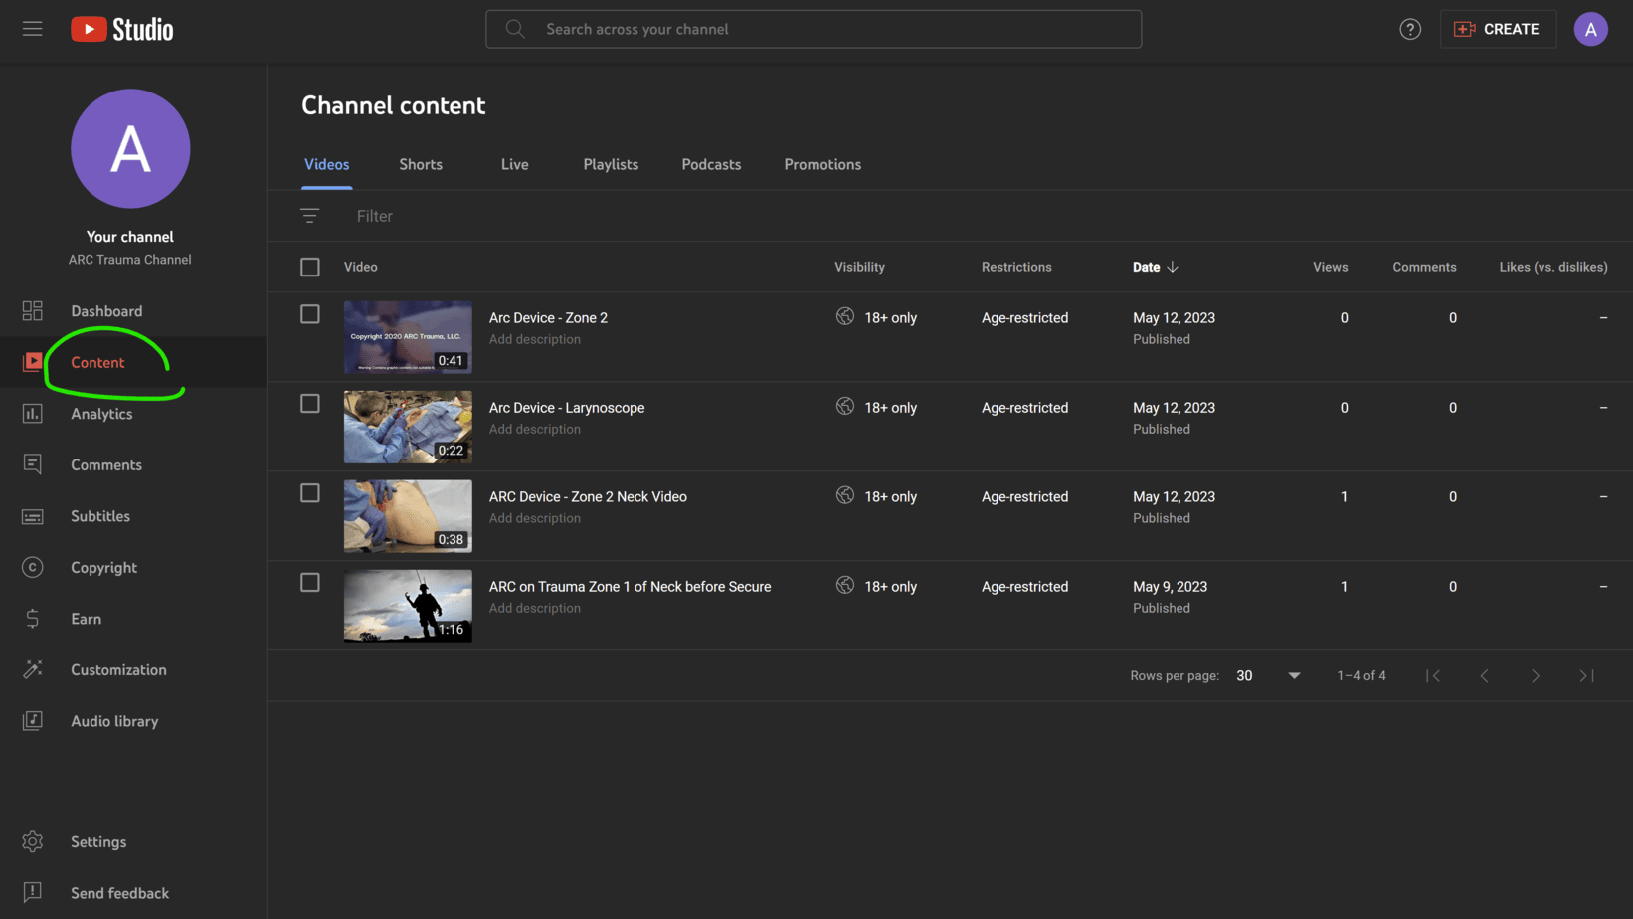Open ARC on Trauma Zone 1 thumbnail
The image size is (1633, 919).
click(408, 606)
